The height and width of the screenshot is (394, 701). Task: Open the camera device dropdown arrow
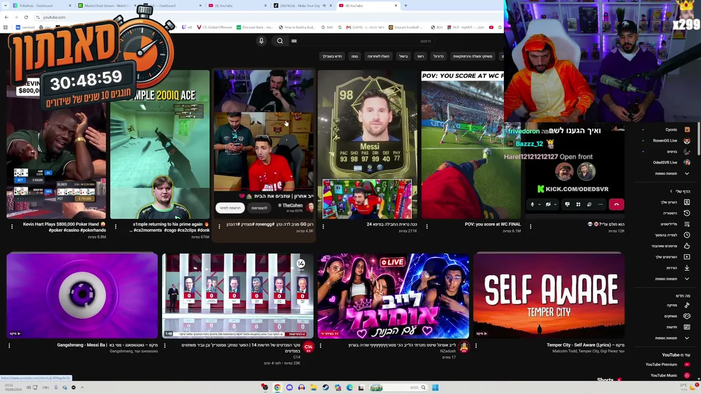pos(555,204)
